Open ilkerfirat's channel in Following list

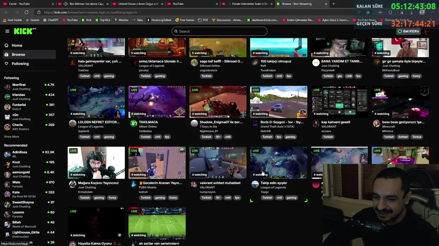pos(29,86)
